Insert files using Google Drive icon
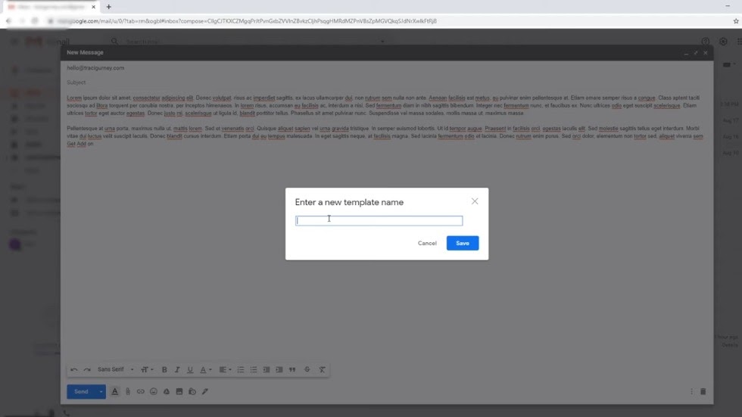This screenshot has height=417, width=742. [166, 391]
